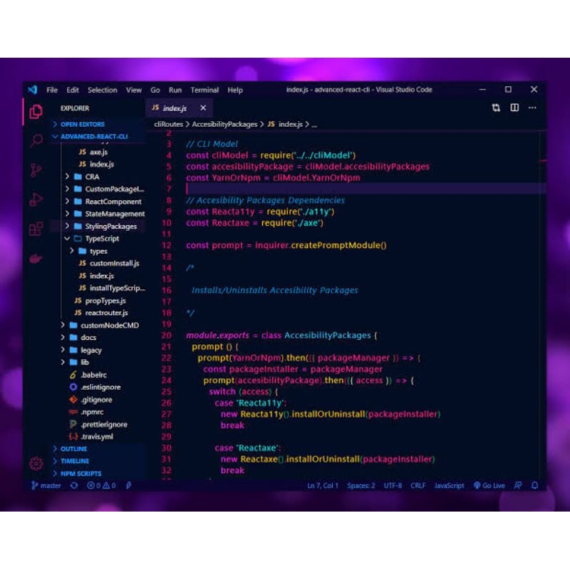Viewport: 570px width, 570px height.
Task: Open the Search view in activity bar
Action: [36, 140]
